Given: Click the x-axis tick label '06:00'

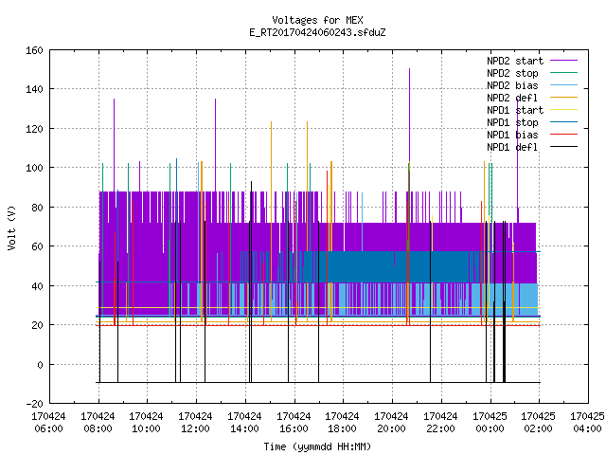Looking at the screenshot, I should (x=48, y=428).
